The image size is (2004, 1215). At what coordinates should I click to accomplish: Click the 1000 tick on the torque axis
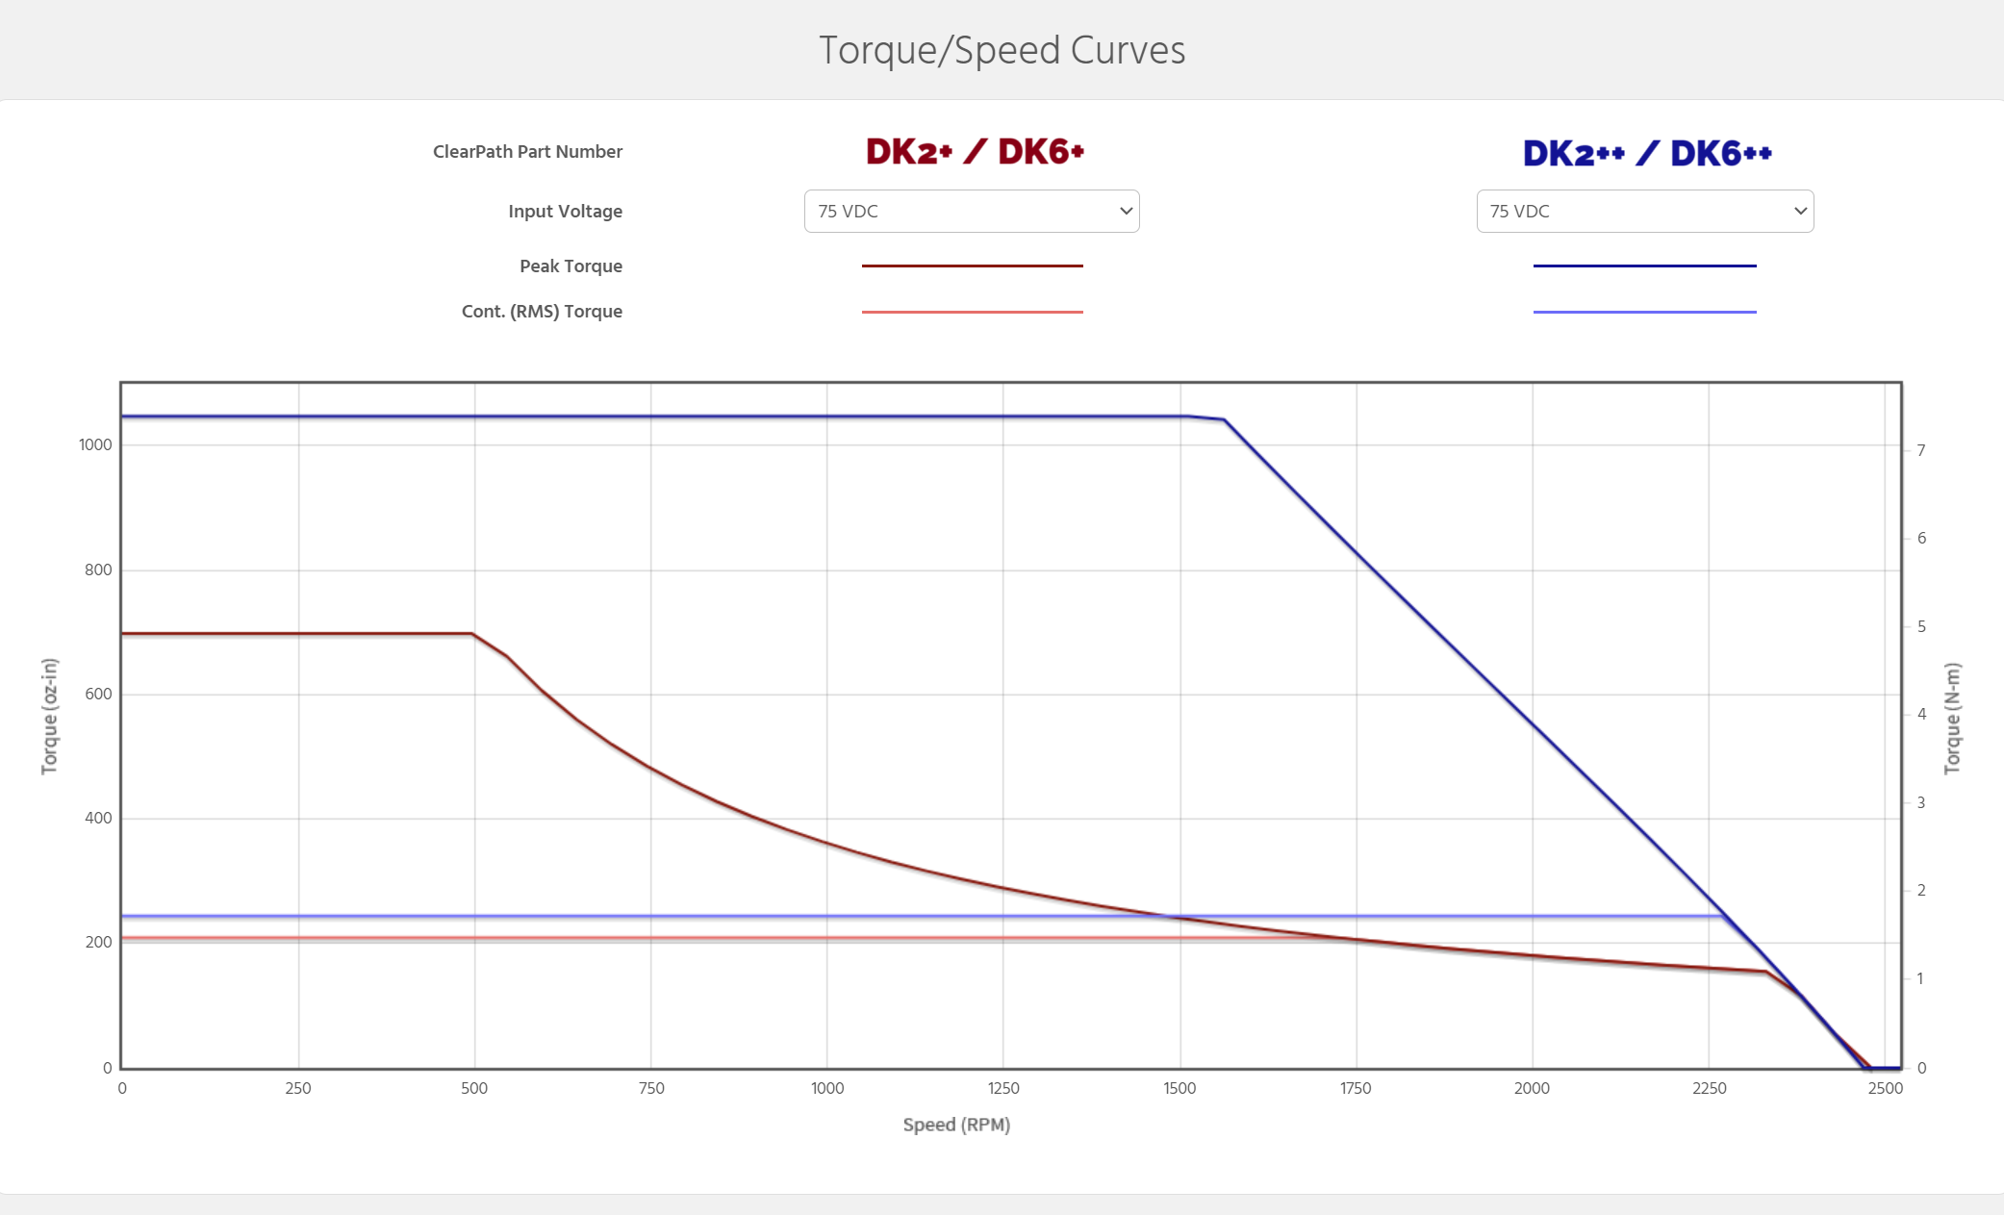95,444
